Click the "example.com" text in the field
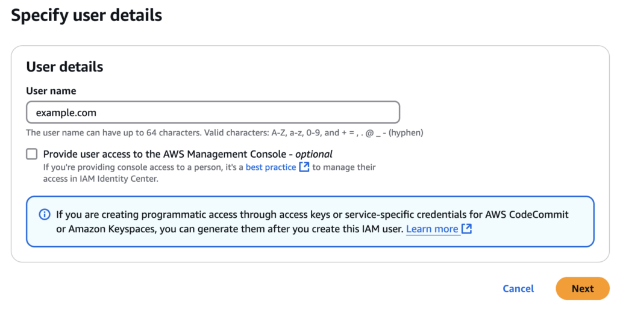This screenshot has height=310, width=617. [66, 113]
